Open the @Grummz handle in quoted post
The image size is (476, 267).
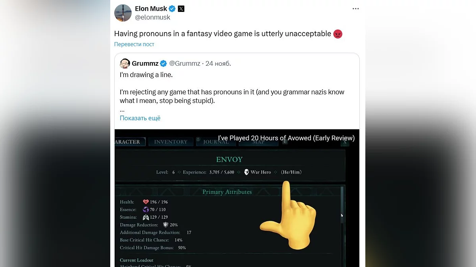(184, 63)
